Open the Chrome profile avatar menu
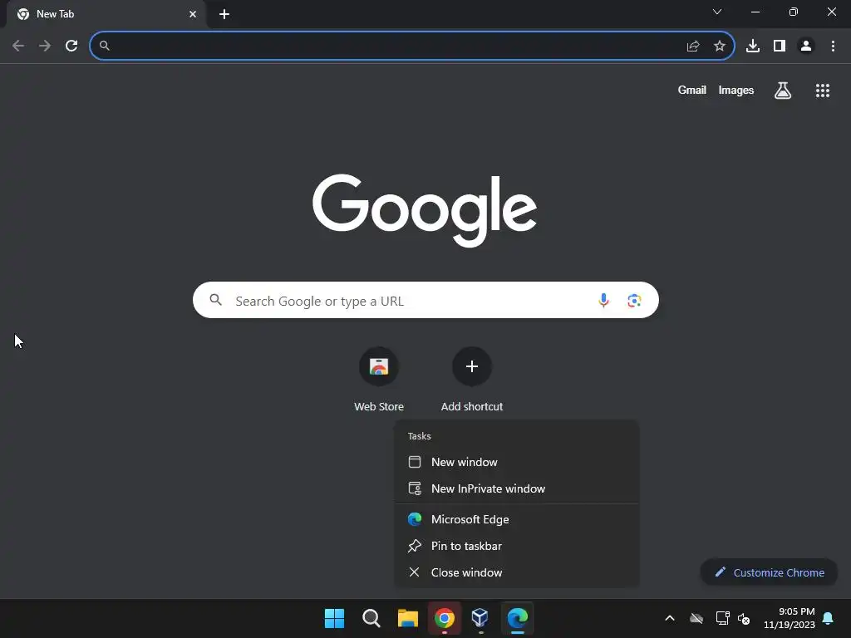Screen dimensions: 851x638 click(806, 47)
